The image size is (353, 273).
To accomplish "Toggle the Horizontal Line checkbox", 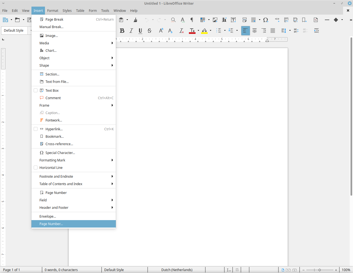I will pyautogui.click(x=36, y=167).
